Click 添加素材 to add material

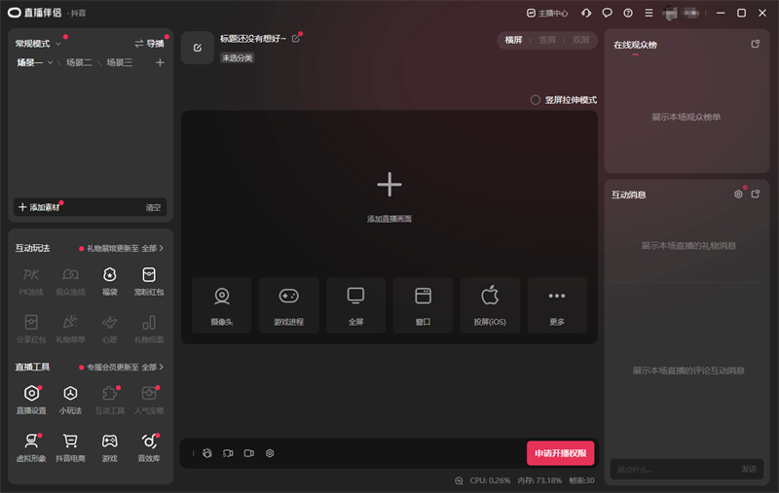[x=39, y=207]
